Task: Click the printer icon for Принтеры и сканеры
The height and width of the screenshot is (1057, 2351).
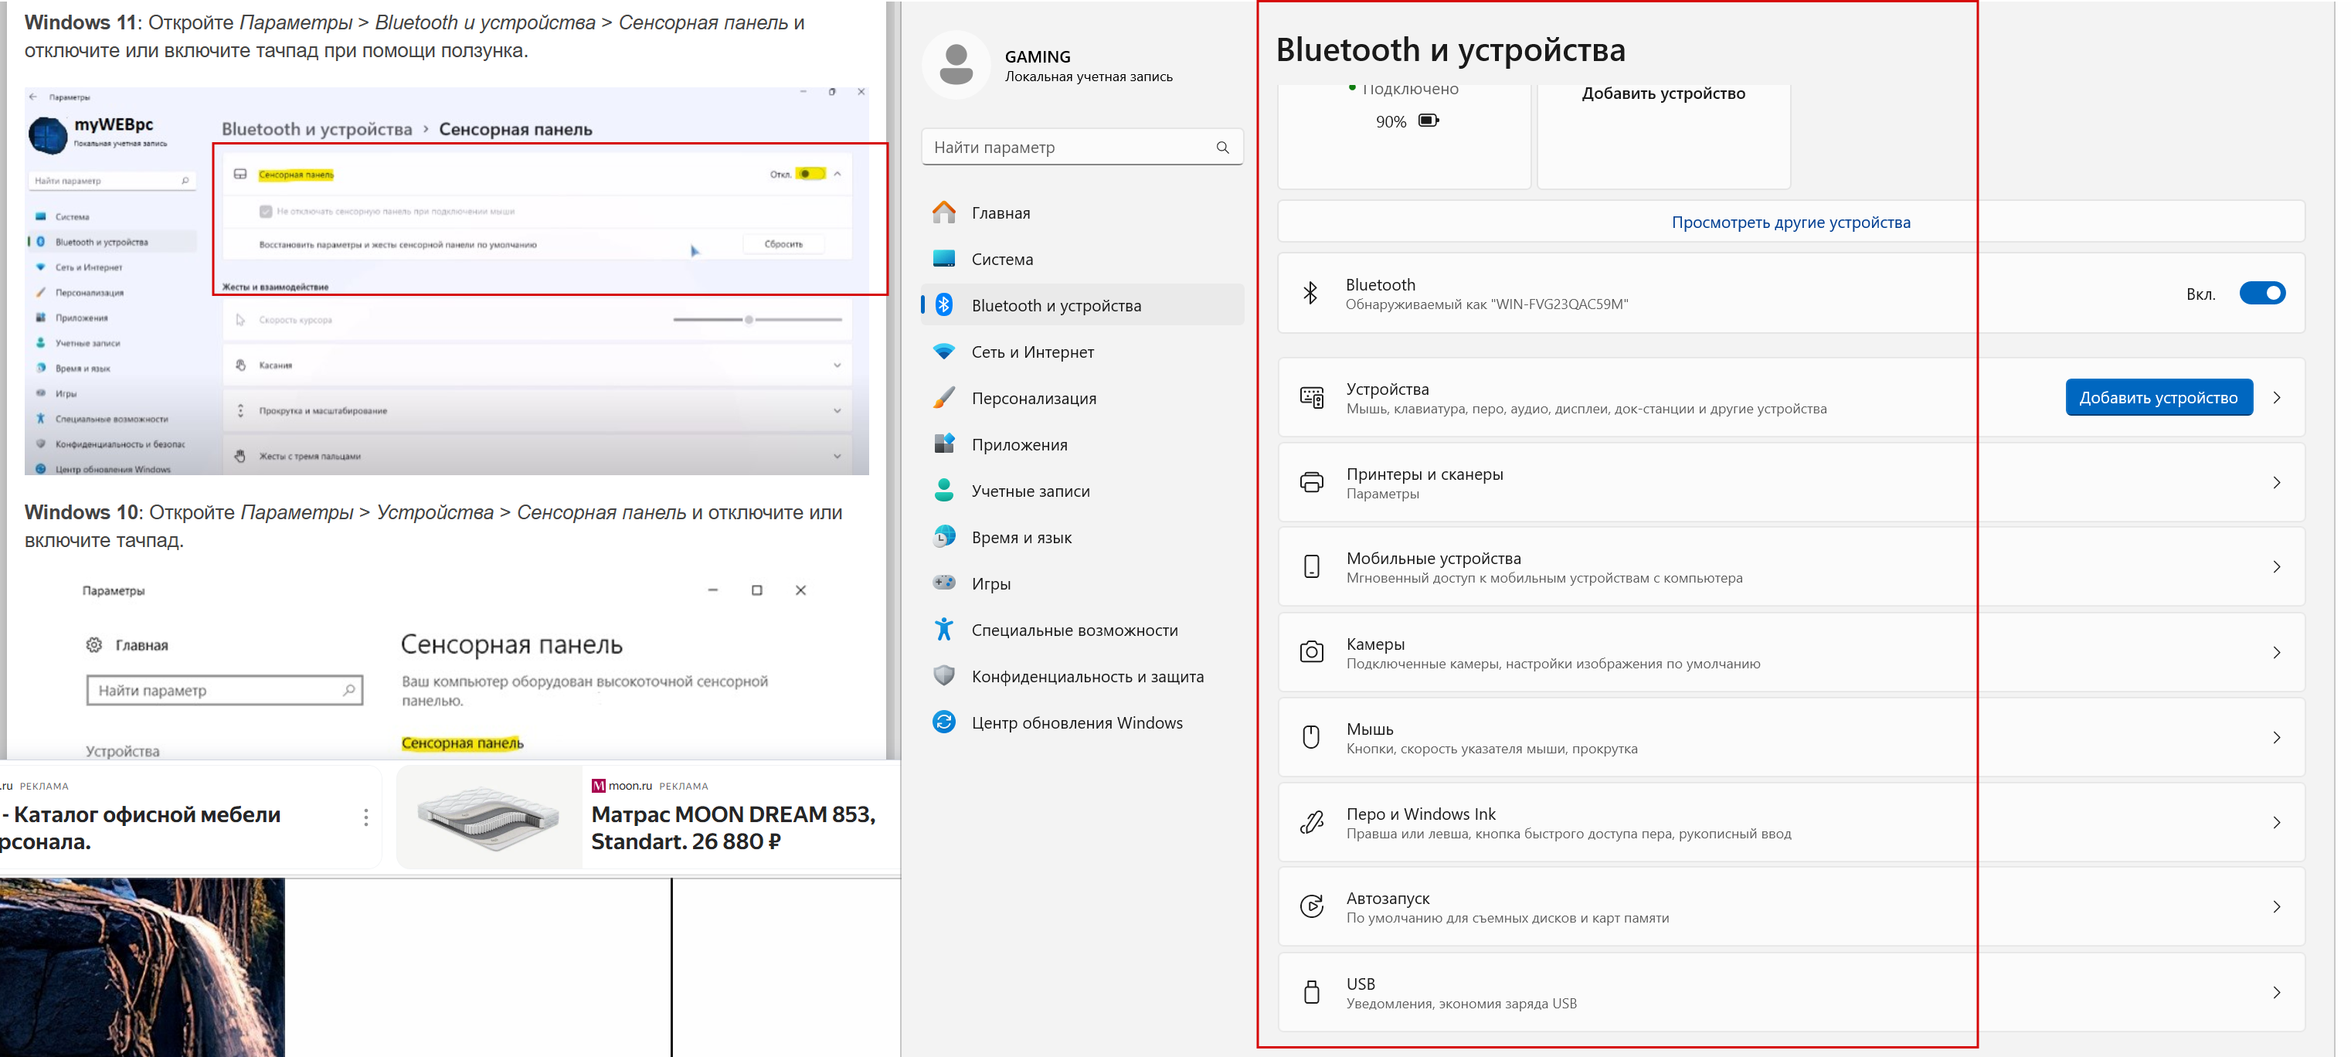Action: point(1312,482)
